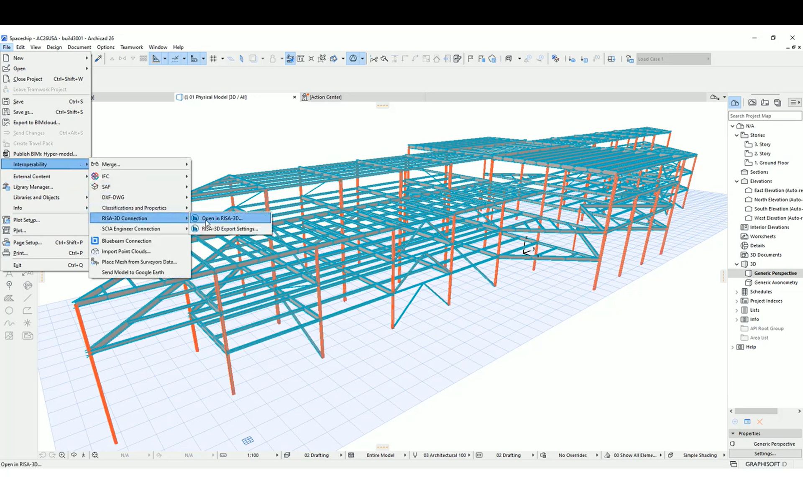Click the Settings... button in Properties panel
Screen dimensions: 803x477
click(765, 454)
